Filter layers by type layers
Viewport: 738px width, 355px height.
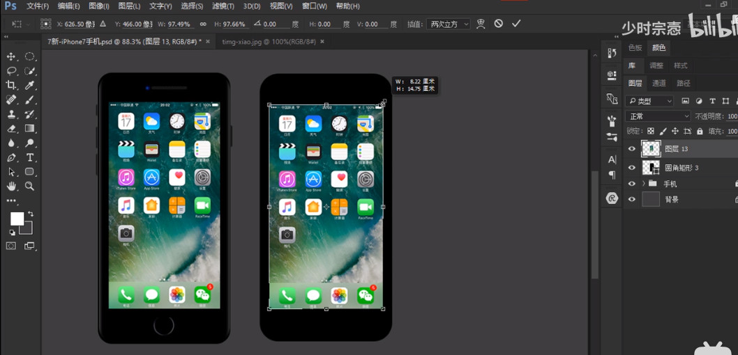point(713,101)
